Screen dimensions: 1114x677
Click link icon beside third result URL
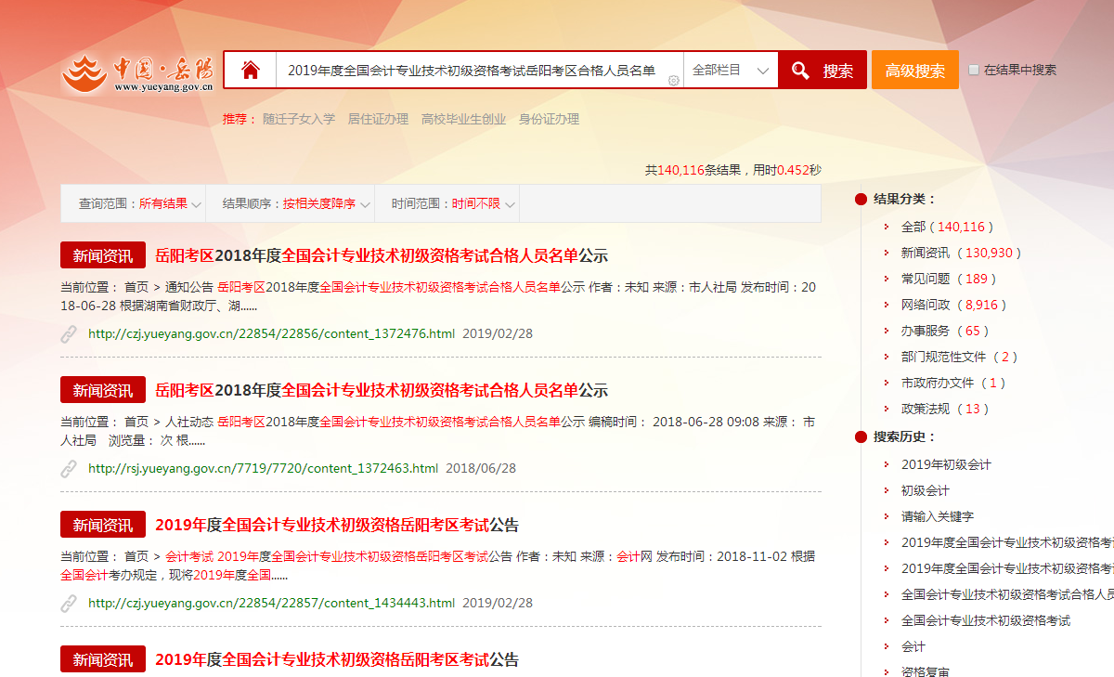69,604
